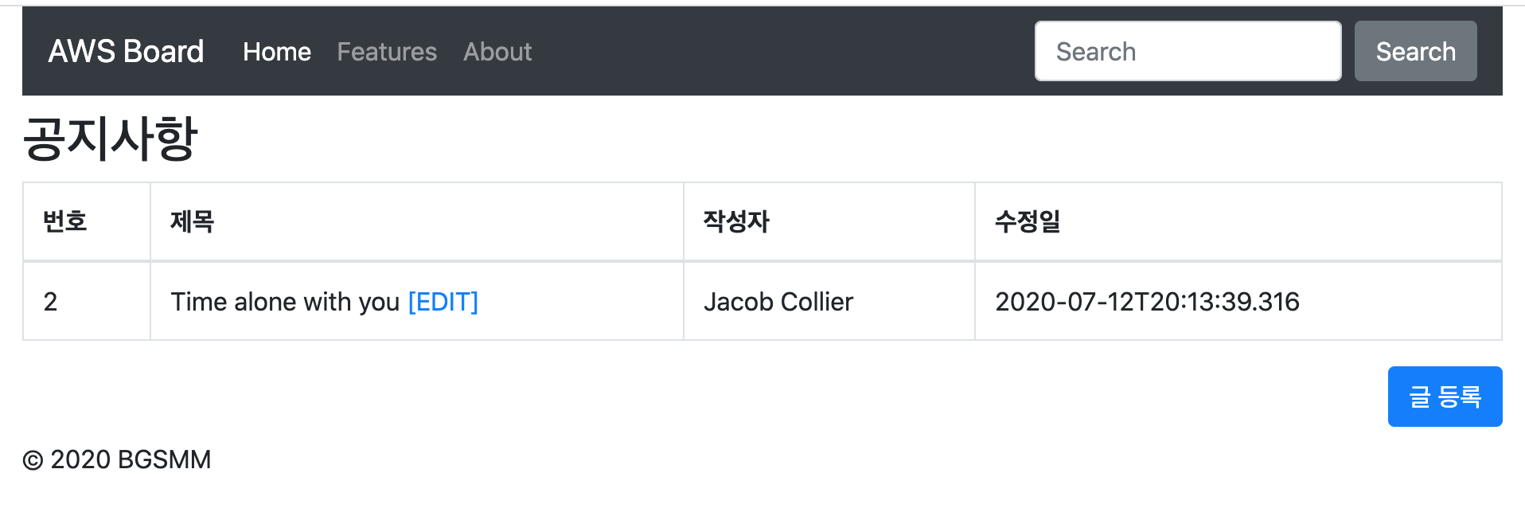Viewport: 1525px width, 516px height.
Task: Click the author name Jacob Collier
Action: click(x=778, y=302)
